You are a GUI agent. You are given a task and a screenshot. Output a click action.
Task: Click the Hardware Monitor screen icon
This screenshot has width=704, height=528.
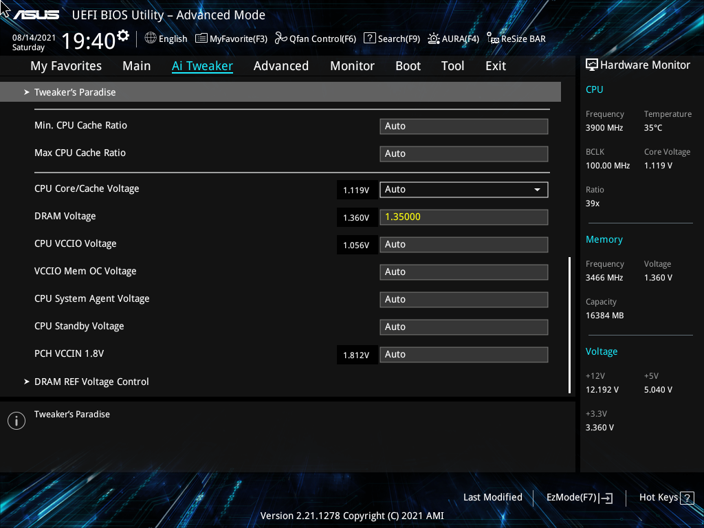(592, 65)
